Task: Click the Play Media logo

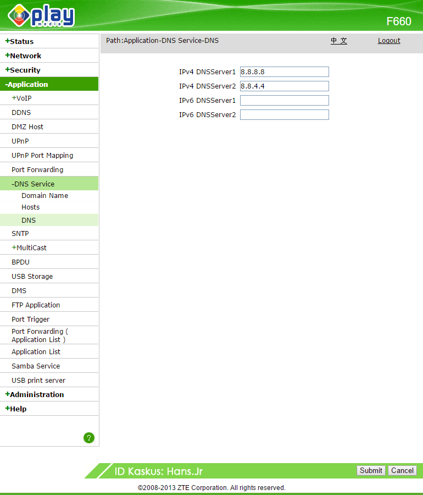Action: pyautogui.click(x=41, y=15)
